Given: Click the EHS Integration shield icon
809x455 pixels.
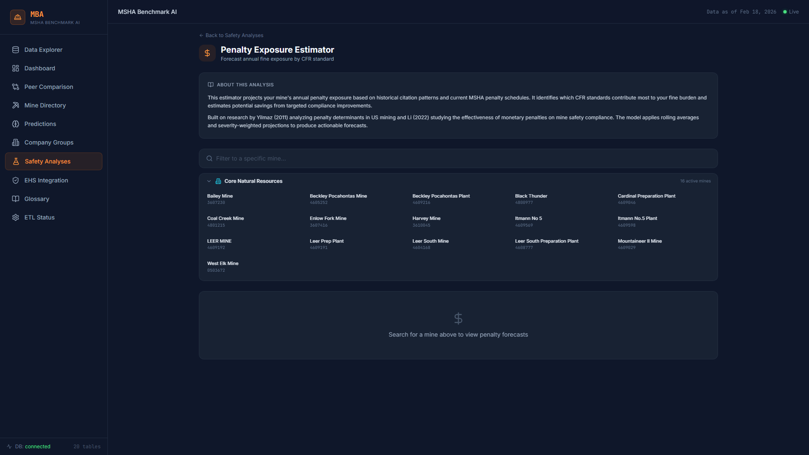Looking at the screenshot, I should (x=16, y=180).
